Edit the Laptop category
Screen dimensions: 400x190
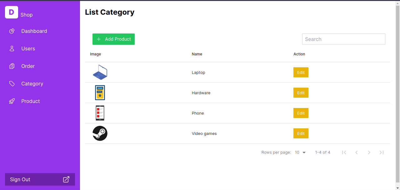coord(301,72)
